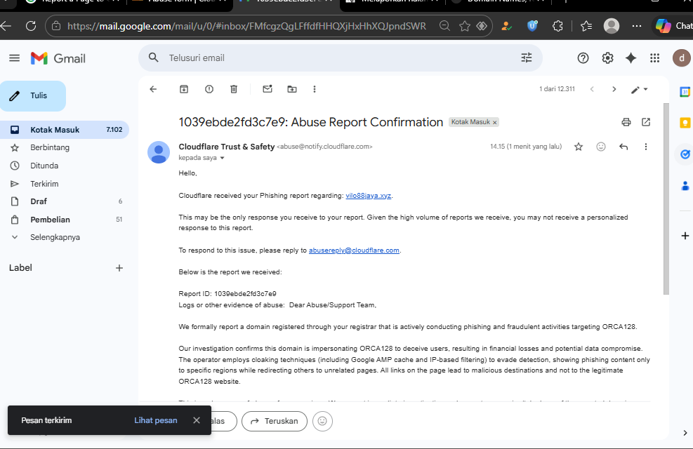
Task: Reply with arrow icon in message header
Action: [623, 147]
